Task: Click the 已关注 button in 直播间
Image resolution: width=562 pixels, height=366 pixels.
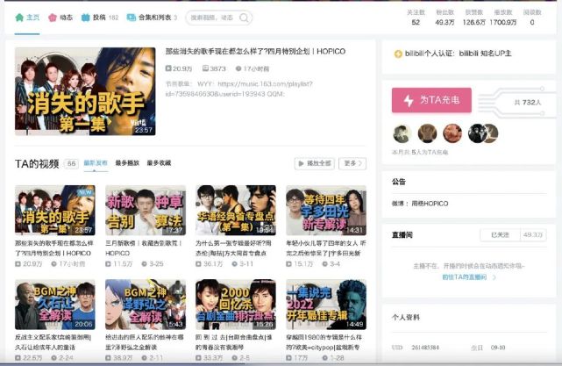Action: pos(500,235)
